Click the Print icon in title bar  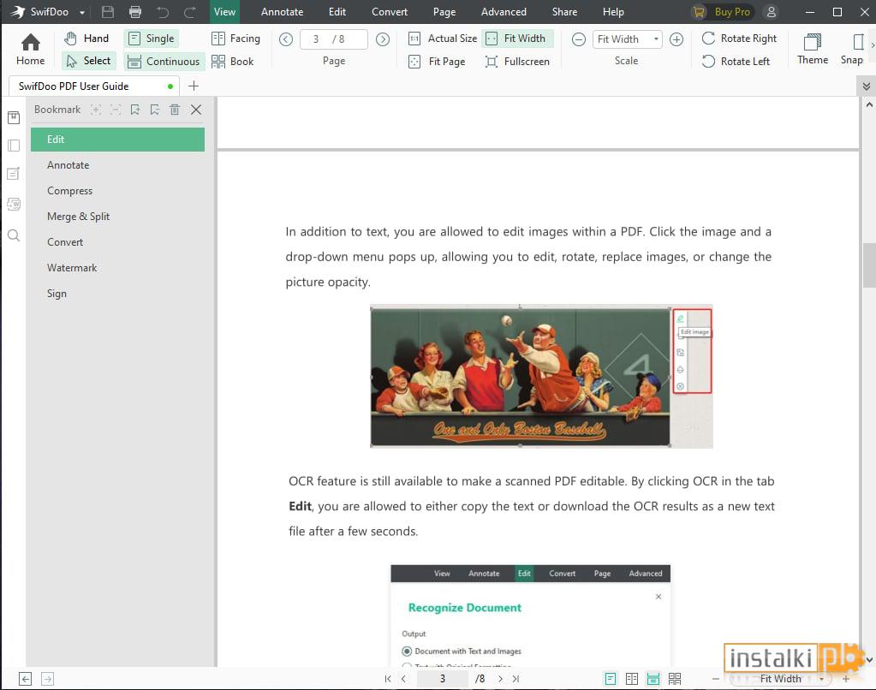135,12
